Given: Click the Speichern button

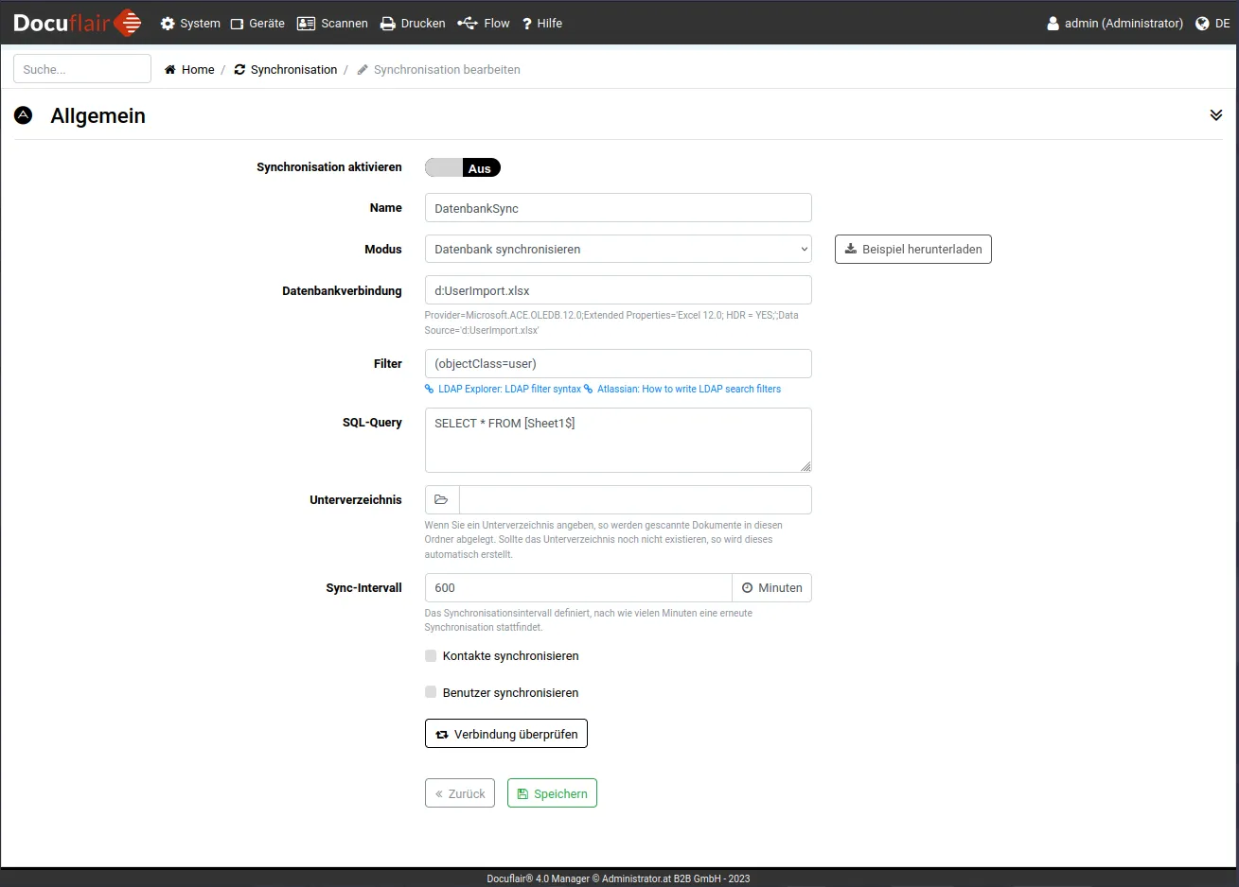Looking at the screenshot, I should 552,793.
